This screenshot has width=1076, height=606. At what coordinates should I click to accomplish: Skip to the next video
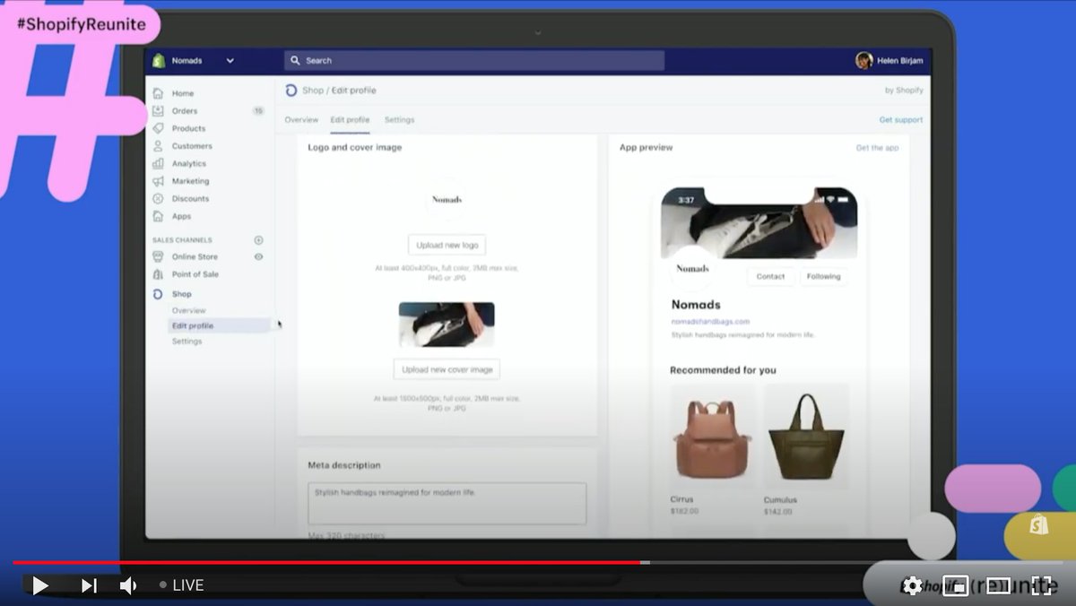[89, 585]
